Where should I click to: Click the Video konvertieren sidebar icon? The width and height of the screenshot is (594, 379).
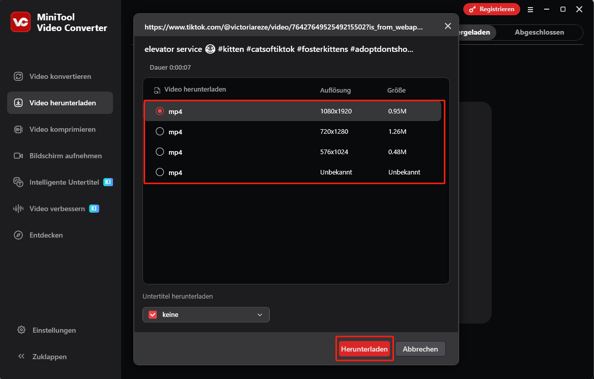18,76
